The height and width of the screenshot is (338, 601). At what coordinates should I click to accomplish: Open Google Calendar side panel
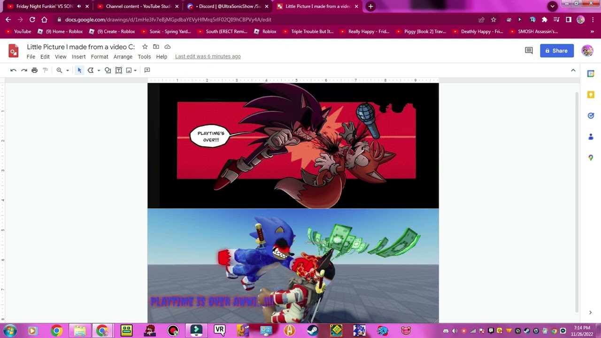pos(591,74)
